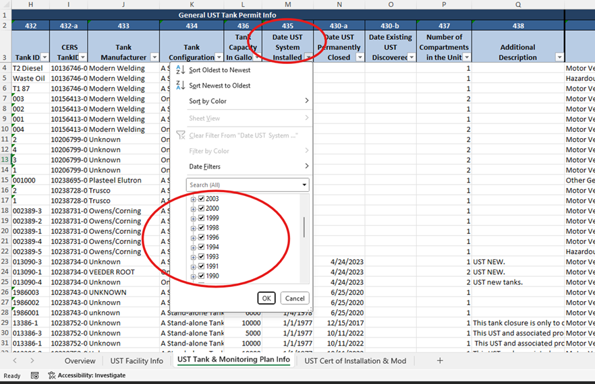Open the Tank Manufacturer filter dropdown
This screenshot has height=384, width=595.
pos(154,58)
